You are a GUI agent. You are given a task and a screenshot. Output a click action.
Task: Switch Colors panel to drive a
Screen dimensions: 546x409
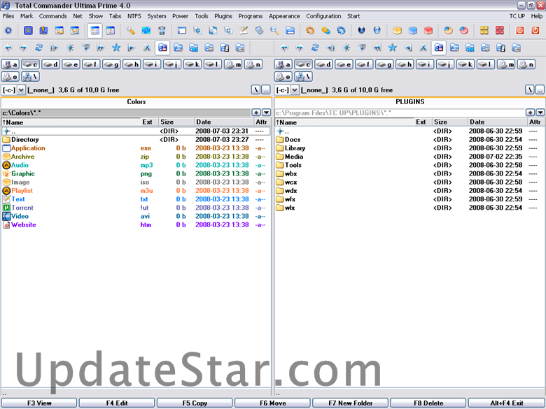(x=10, y=64)
